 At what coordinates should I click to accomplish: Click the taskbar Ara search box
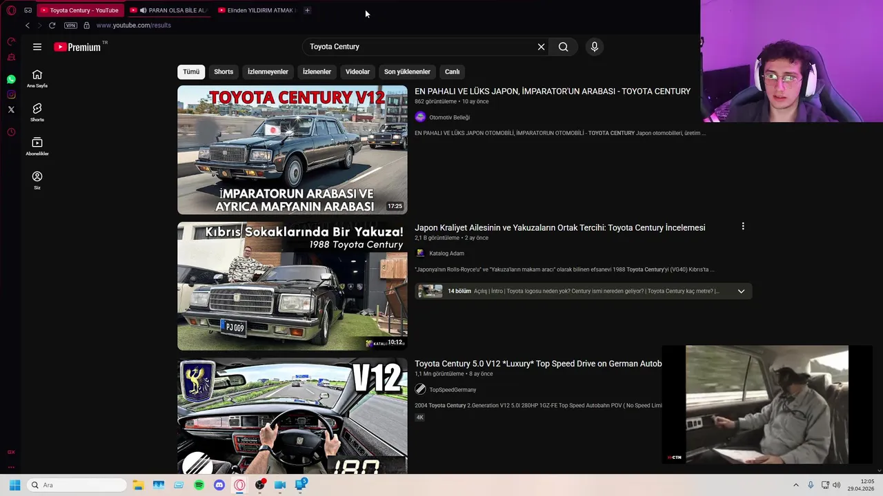click(x=77, y=485)
